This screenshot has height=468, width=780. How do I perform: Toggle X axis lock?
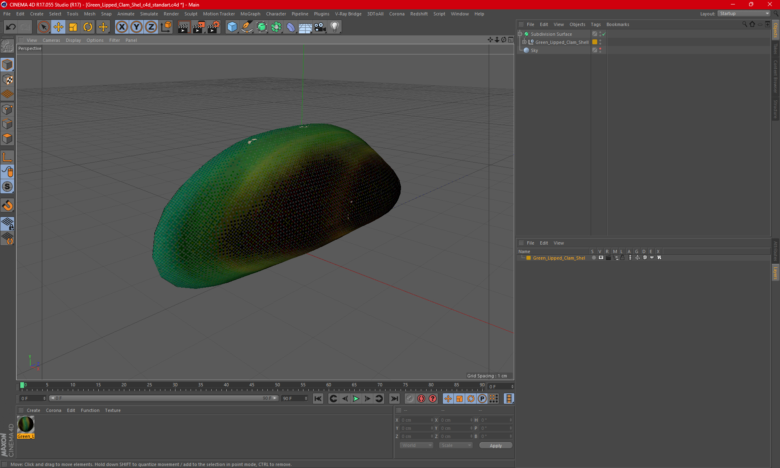point(121,27)
